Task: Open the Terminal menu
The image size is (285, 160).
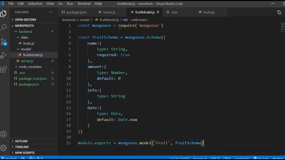Action: [x=84, y=4]
